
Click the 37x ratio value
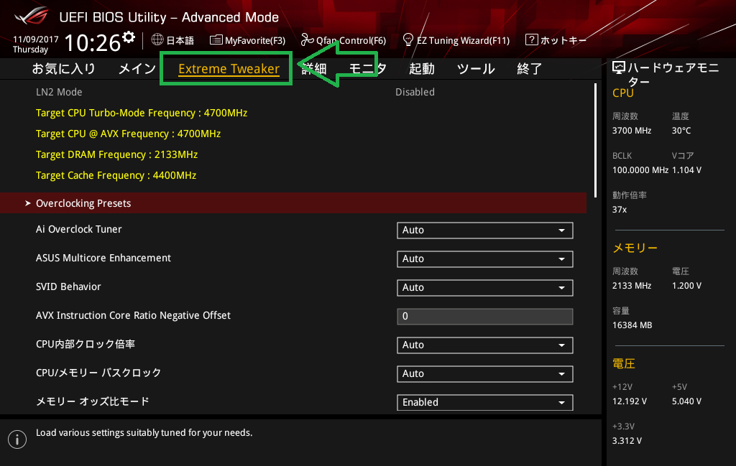pos(620,209)
